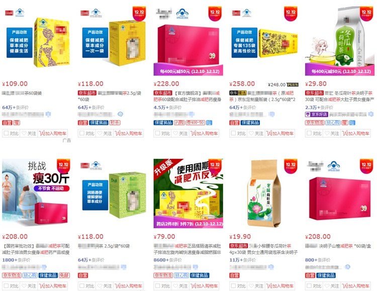
Task: Follow the ¥228.00 pink box product
Action: [x=180, y=133]
